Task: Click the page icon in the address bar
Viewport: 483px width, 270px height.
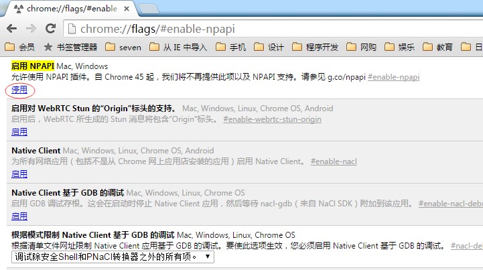Action: [x=72, y=29]
